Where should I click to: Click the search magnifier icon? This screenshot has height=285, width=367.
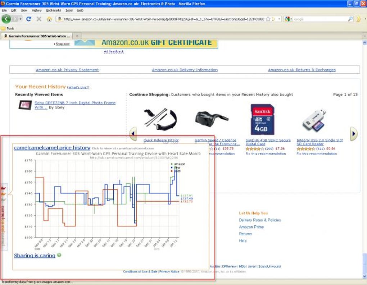(350, 19)
